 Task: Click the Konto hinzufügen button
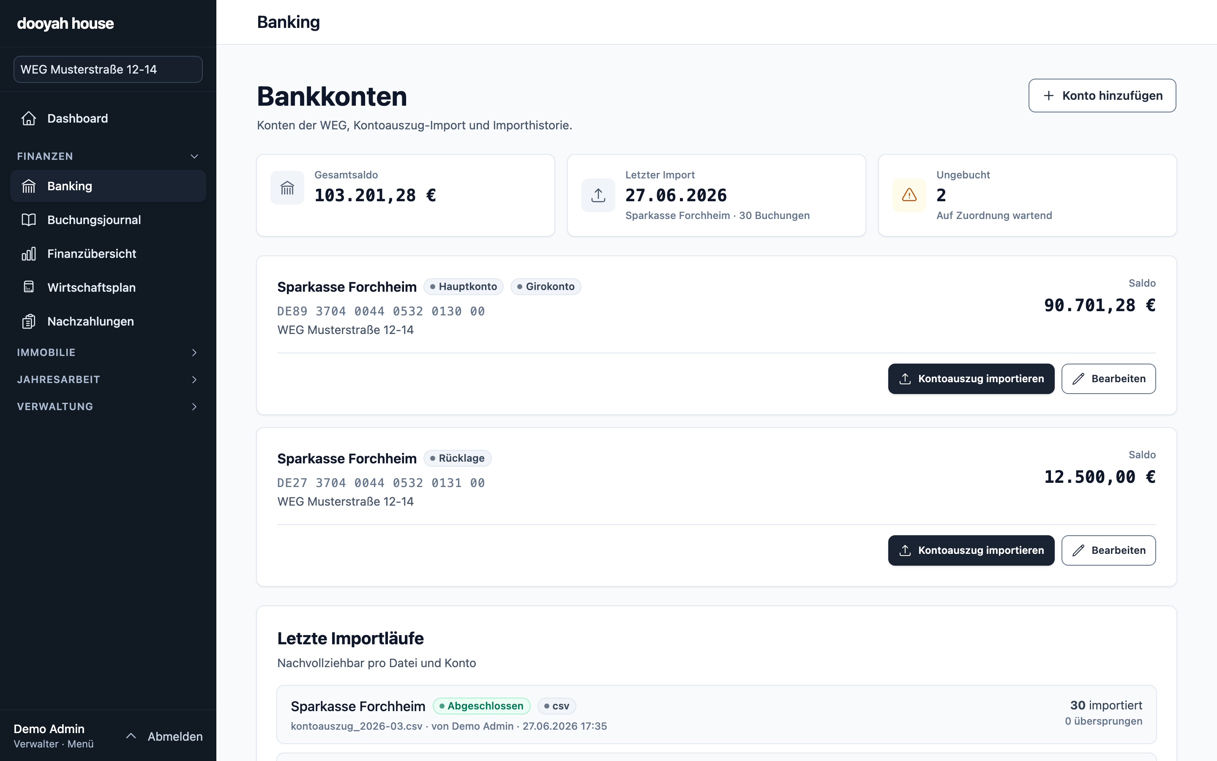(x=1102, y=96)
